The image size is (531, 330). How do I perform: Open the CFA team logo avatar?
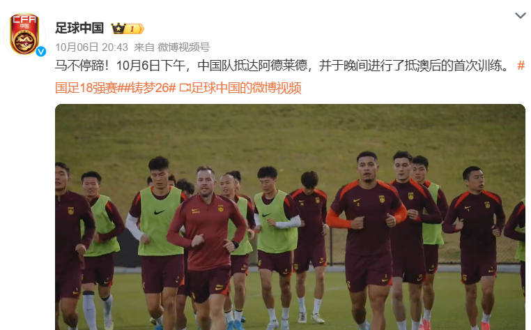24,34
